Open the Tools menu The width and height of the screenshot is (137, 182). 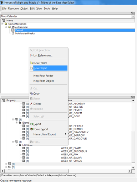point(47,9)
